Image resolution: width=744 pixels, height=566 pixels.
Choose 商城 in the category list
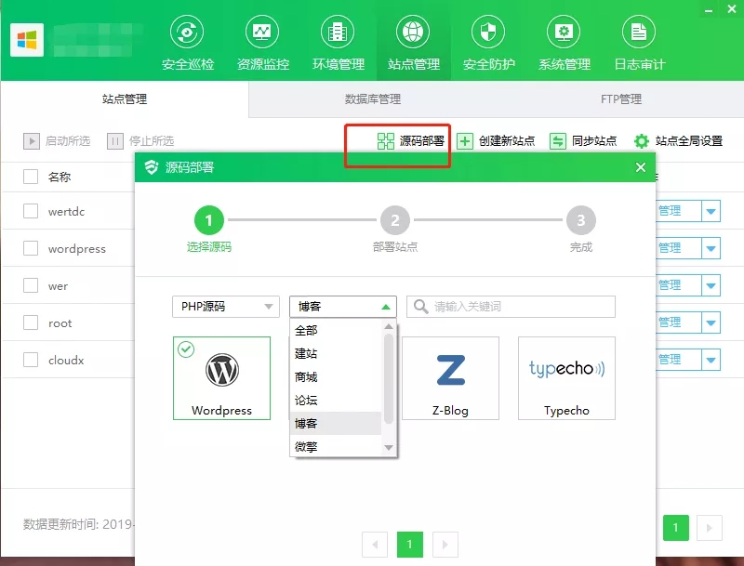click(x=307, y=377)
